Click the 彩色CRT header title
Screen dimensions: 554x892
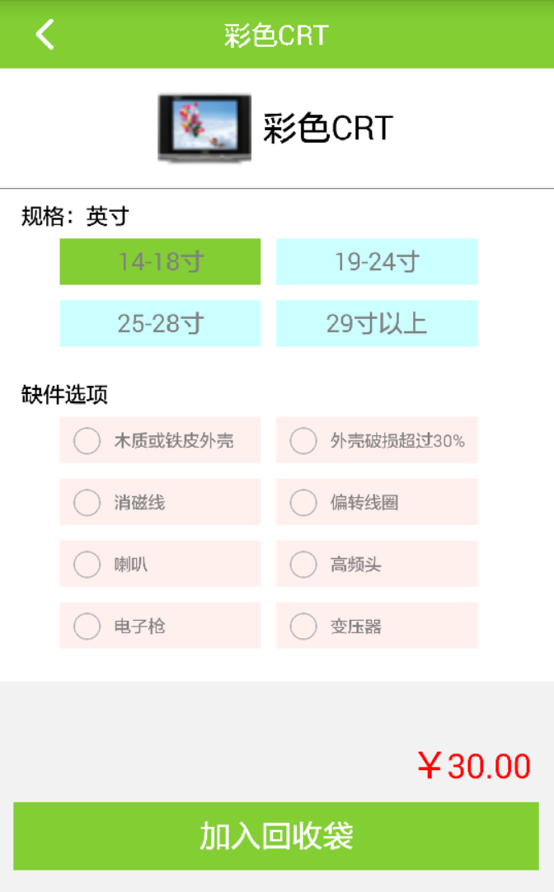pos(276,35)
